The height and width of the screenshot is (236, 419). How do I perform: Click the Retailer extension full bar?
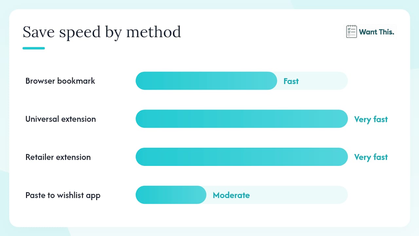click(242, 157)
